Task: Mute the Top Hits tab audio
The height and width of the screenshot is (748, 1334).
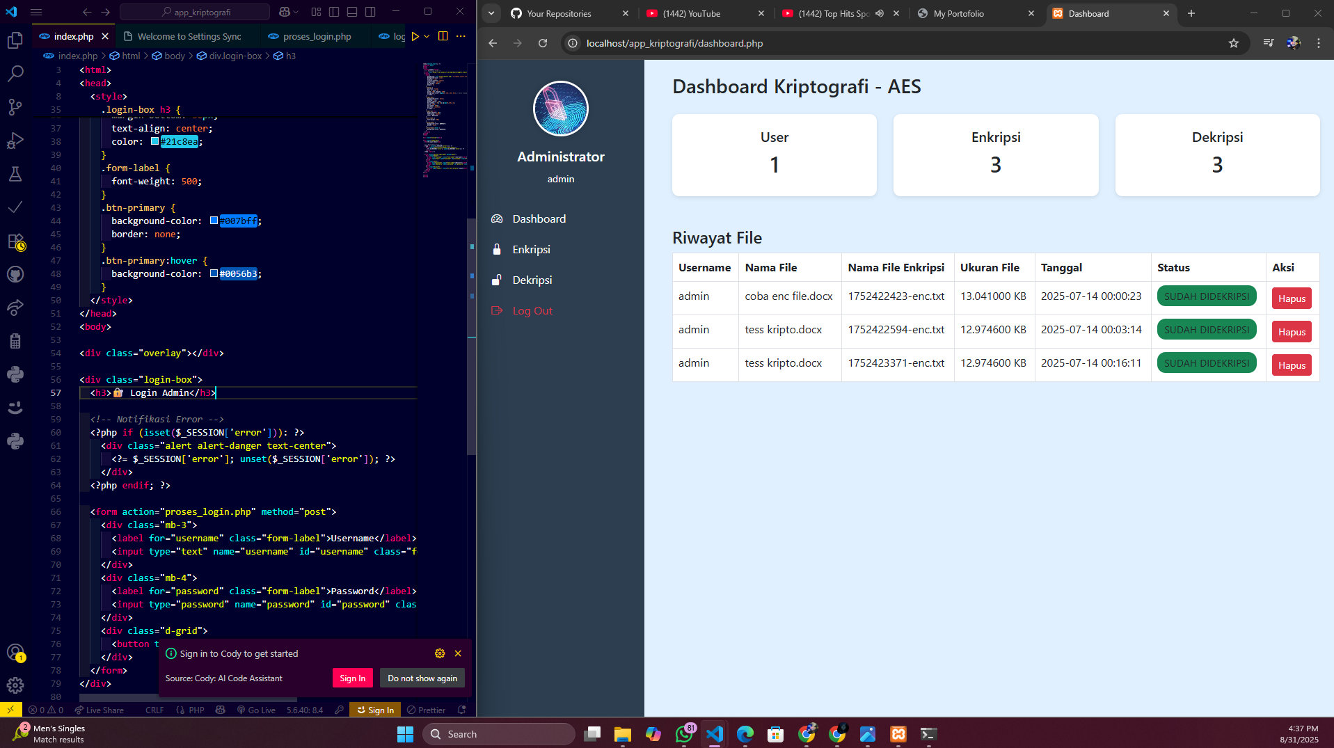Action: 880,13
